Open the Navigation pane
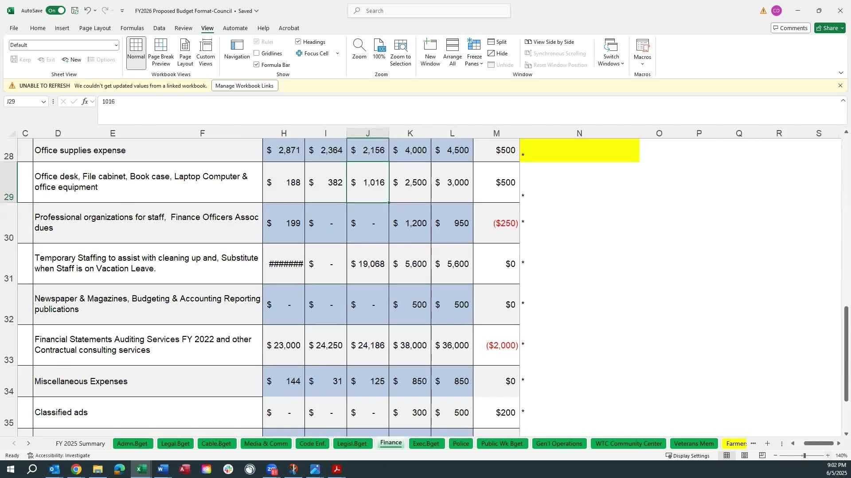 [237, 50]
